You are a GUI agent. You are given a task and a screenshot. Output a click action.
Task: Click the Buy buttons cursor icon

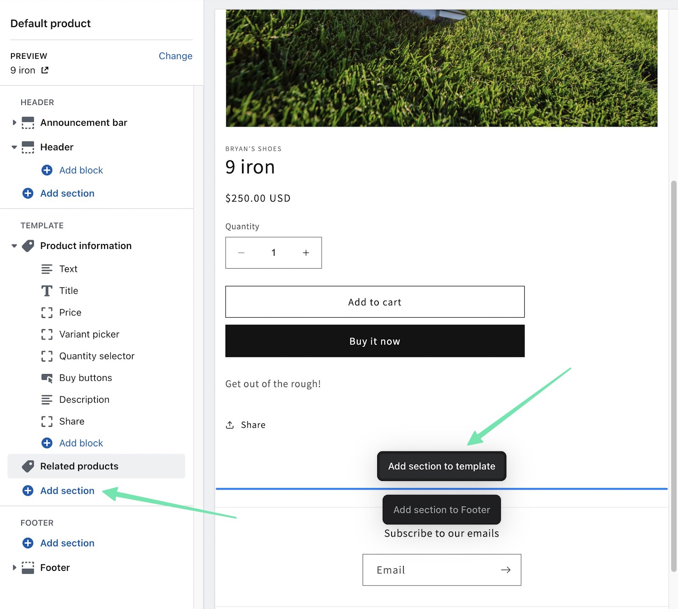[x=47, y=378]
